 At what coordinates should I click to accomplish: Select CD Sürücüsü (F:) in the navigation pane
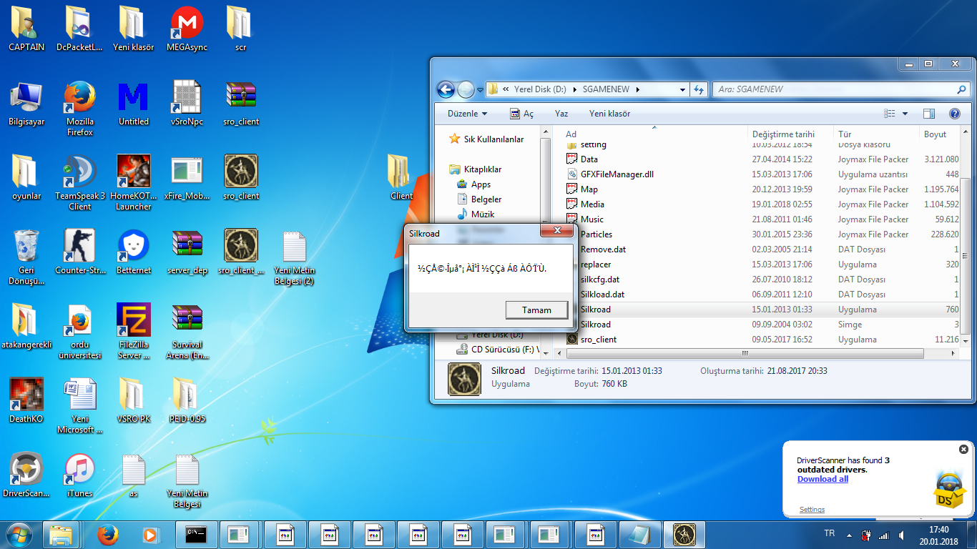499,350
